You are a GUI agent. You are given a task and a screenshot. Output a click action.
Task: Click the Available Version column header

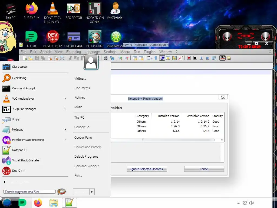196,116
